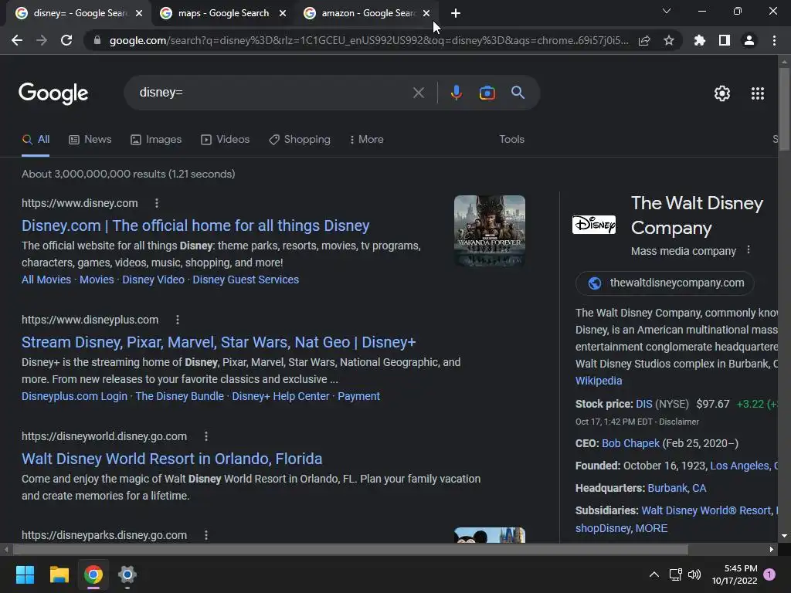The width and height of the screenshot is (791, 593).
Task: Open options for disneyparks.disney.go.com result
Action: point(205,535)
